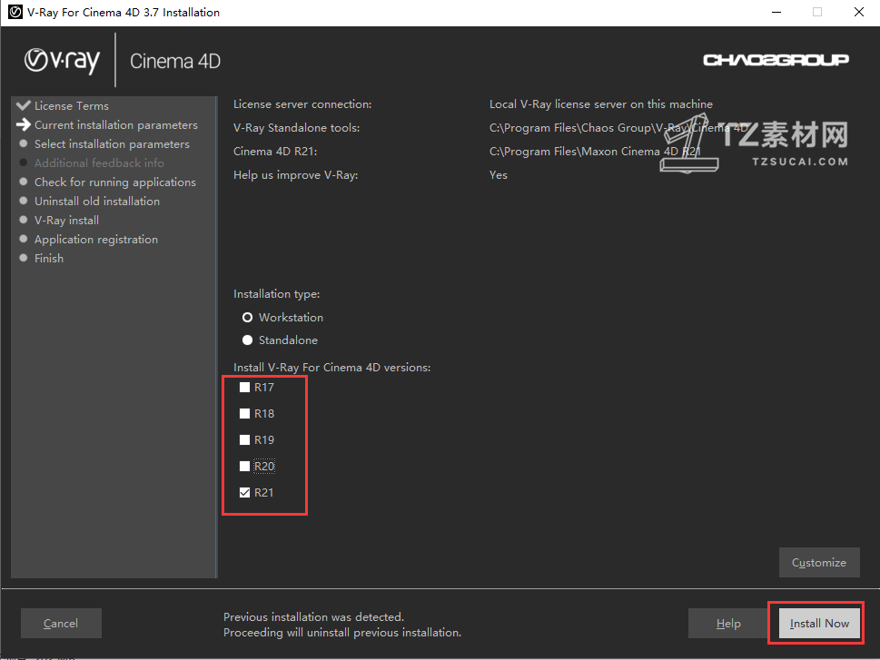Click the Cinema 4D R21 label
Screen dimensions: 880x660
coord(275,152)
